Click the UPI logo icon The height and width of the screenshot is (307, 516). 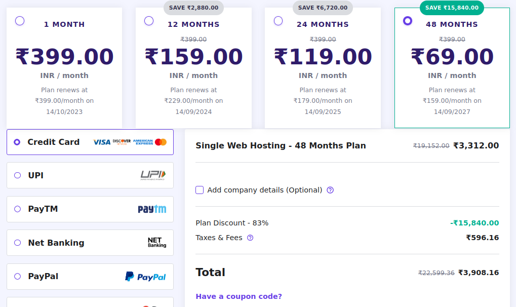(x=153, y=175)
